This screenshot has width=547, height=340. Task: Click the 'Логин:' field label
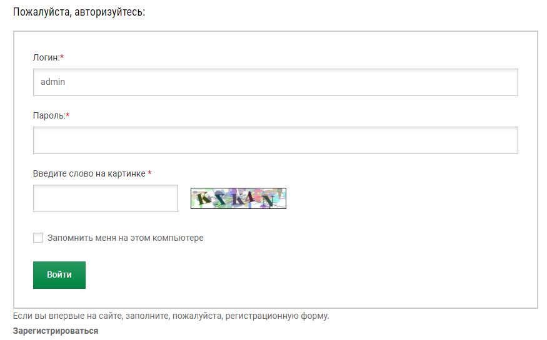click(46, 57)
